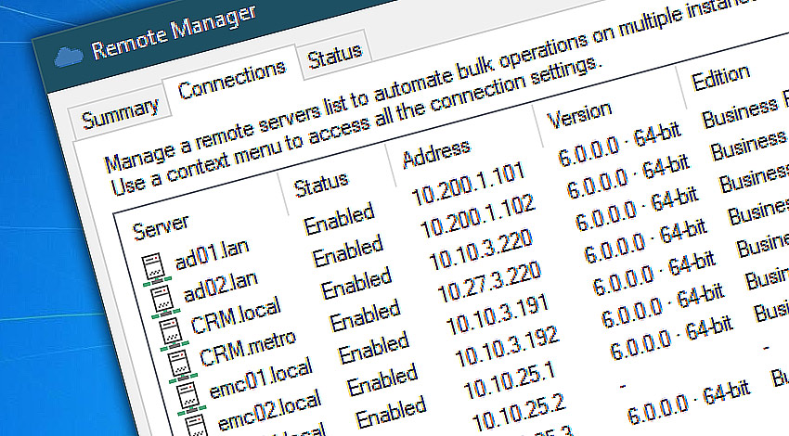Sort by the Version column header
The height and width of the screenshot is (436, 789).
(x=579, y=116)
